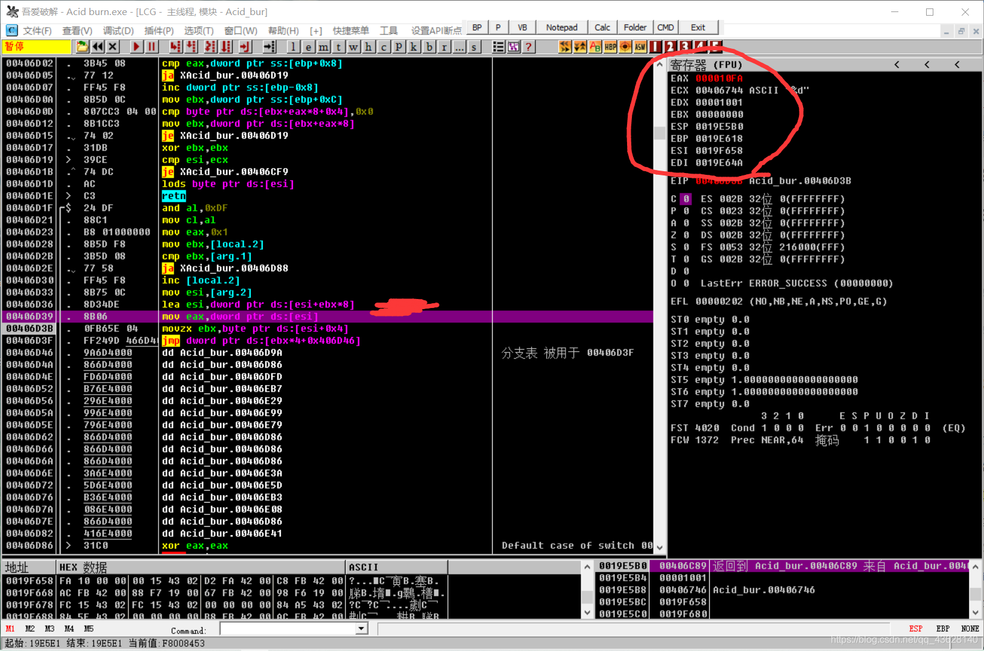Select the ESP stack mode label
984x651 pixels.
(x=916, y=629)
